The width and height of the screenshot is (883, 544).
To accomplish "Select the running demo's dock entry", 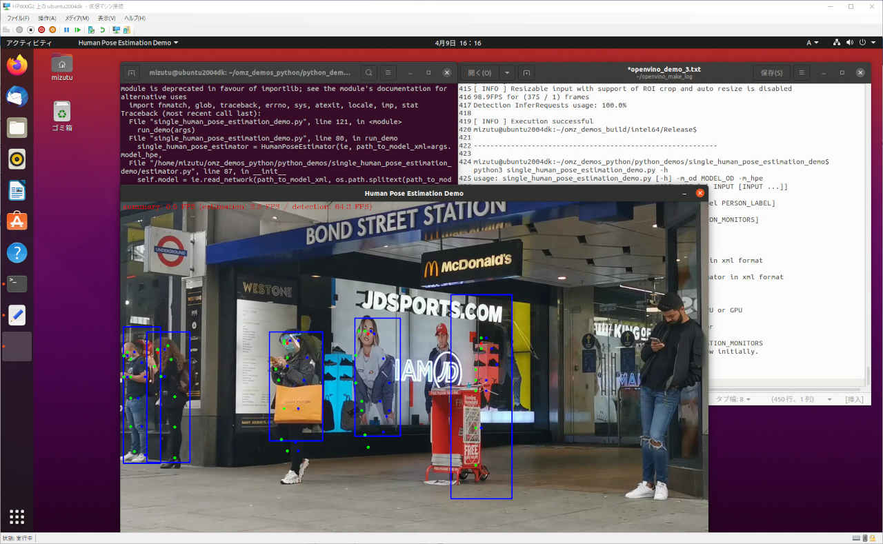I will [x=17, y=346].
